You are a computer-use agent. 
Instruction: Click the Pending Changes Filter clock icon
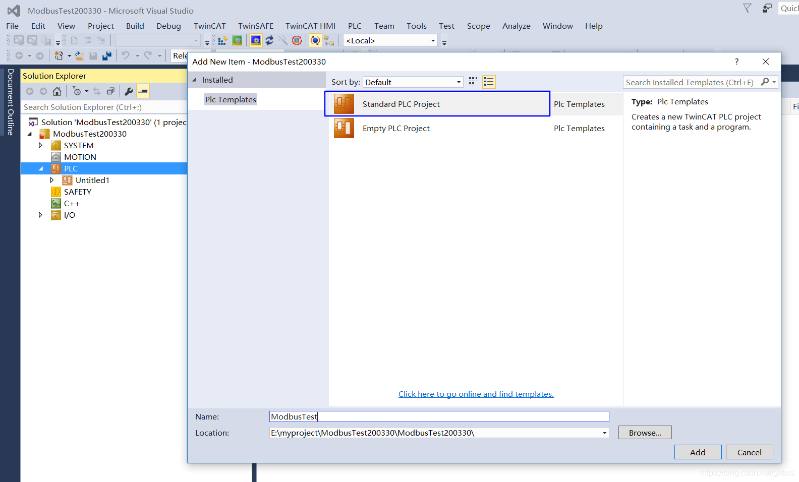tap(77, 91)
